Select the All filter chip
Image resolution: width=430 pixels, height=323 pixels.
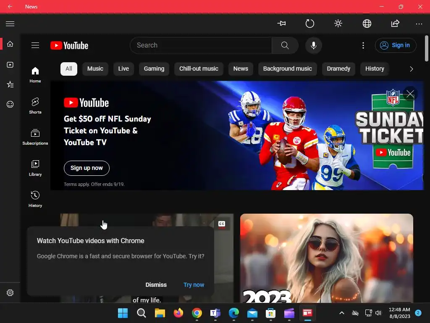69,69
